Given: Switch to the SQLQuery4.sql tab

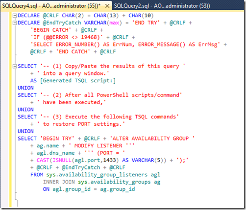Looking at the screenshot, I should click(51, 6).
